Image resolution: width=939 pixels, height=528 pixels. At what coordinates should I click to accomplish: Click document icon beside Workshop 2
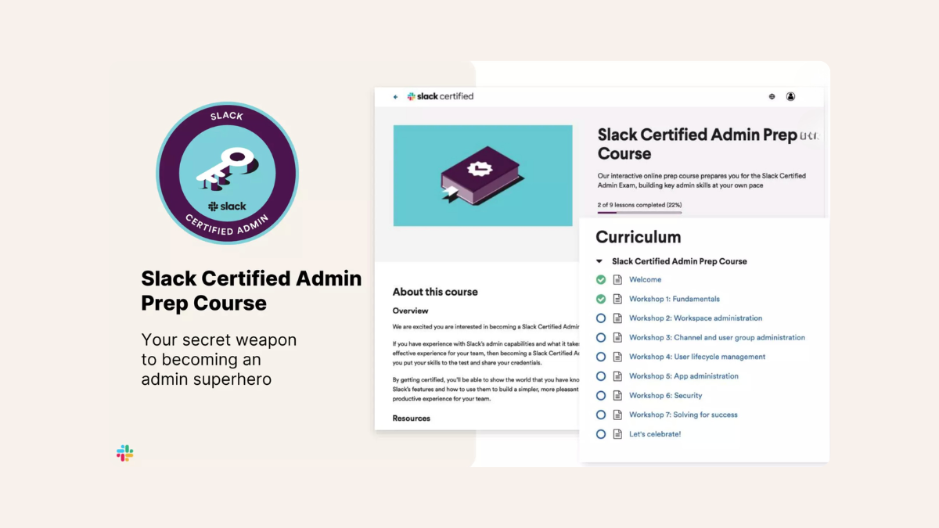[x=617, y=318]
